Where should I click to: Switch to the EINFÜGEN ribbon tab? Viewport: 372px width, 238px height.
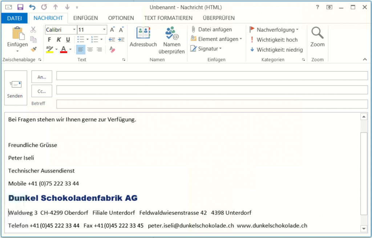[85, 18]
